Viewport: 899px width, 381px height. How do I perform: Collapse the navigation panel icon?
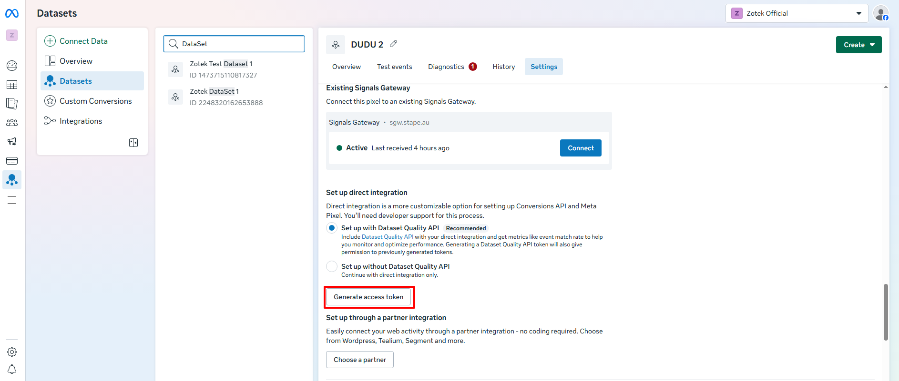[x=133, y=143]
